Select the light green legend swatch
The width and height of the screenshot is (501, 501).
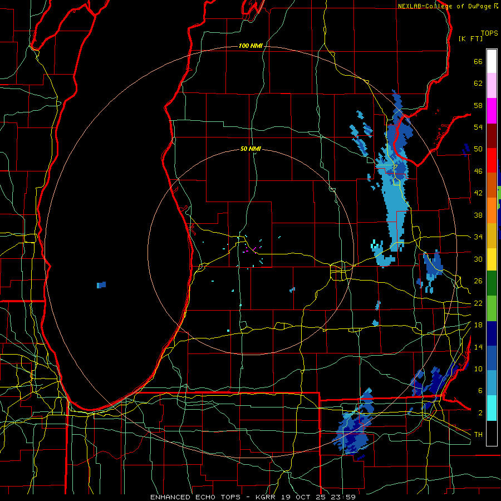point(492,308)
